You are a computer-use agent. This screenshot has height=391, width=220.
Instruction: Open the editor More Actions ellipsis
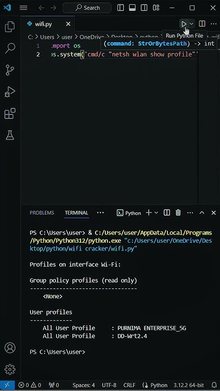(x=213, y=24)
